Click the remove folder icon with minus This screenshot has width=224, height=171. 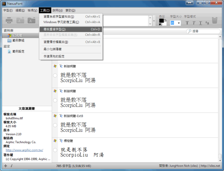(31, 20)
